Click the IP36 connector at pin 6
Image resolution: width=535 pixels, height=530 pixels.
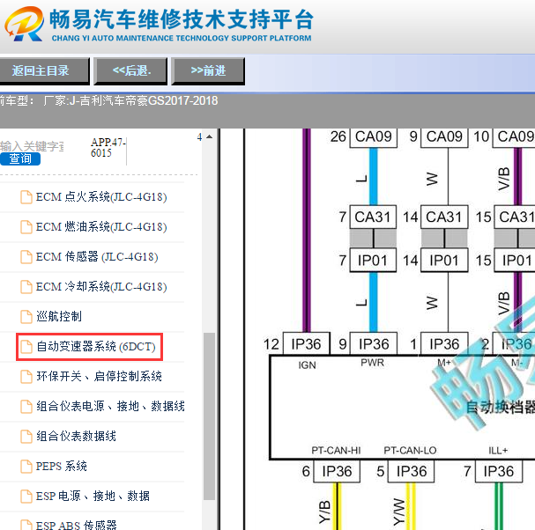(x=337, y=471)
